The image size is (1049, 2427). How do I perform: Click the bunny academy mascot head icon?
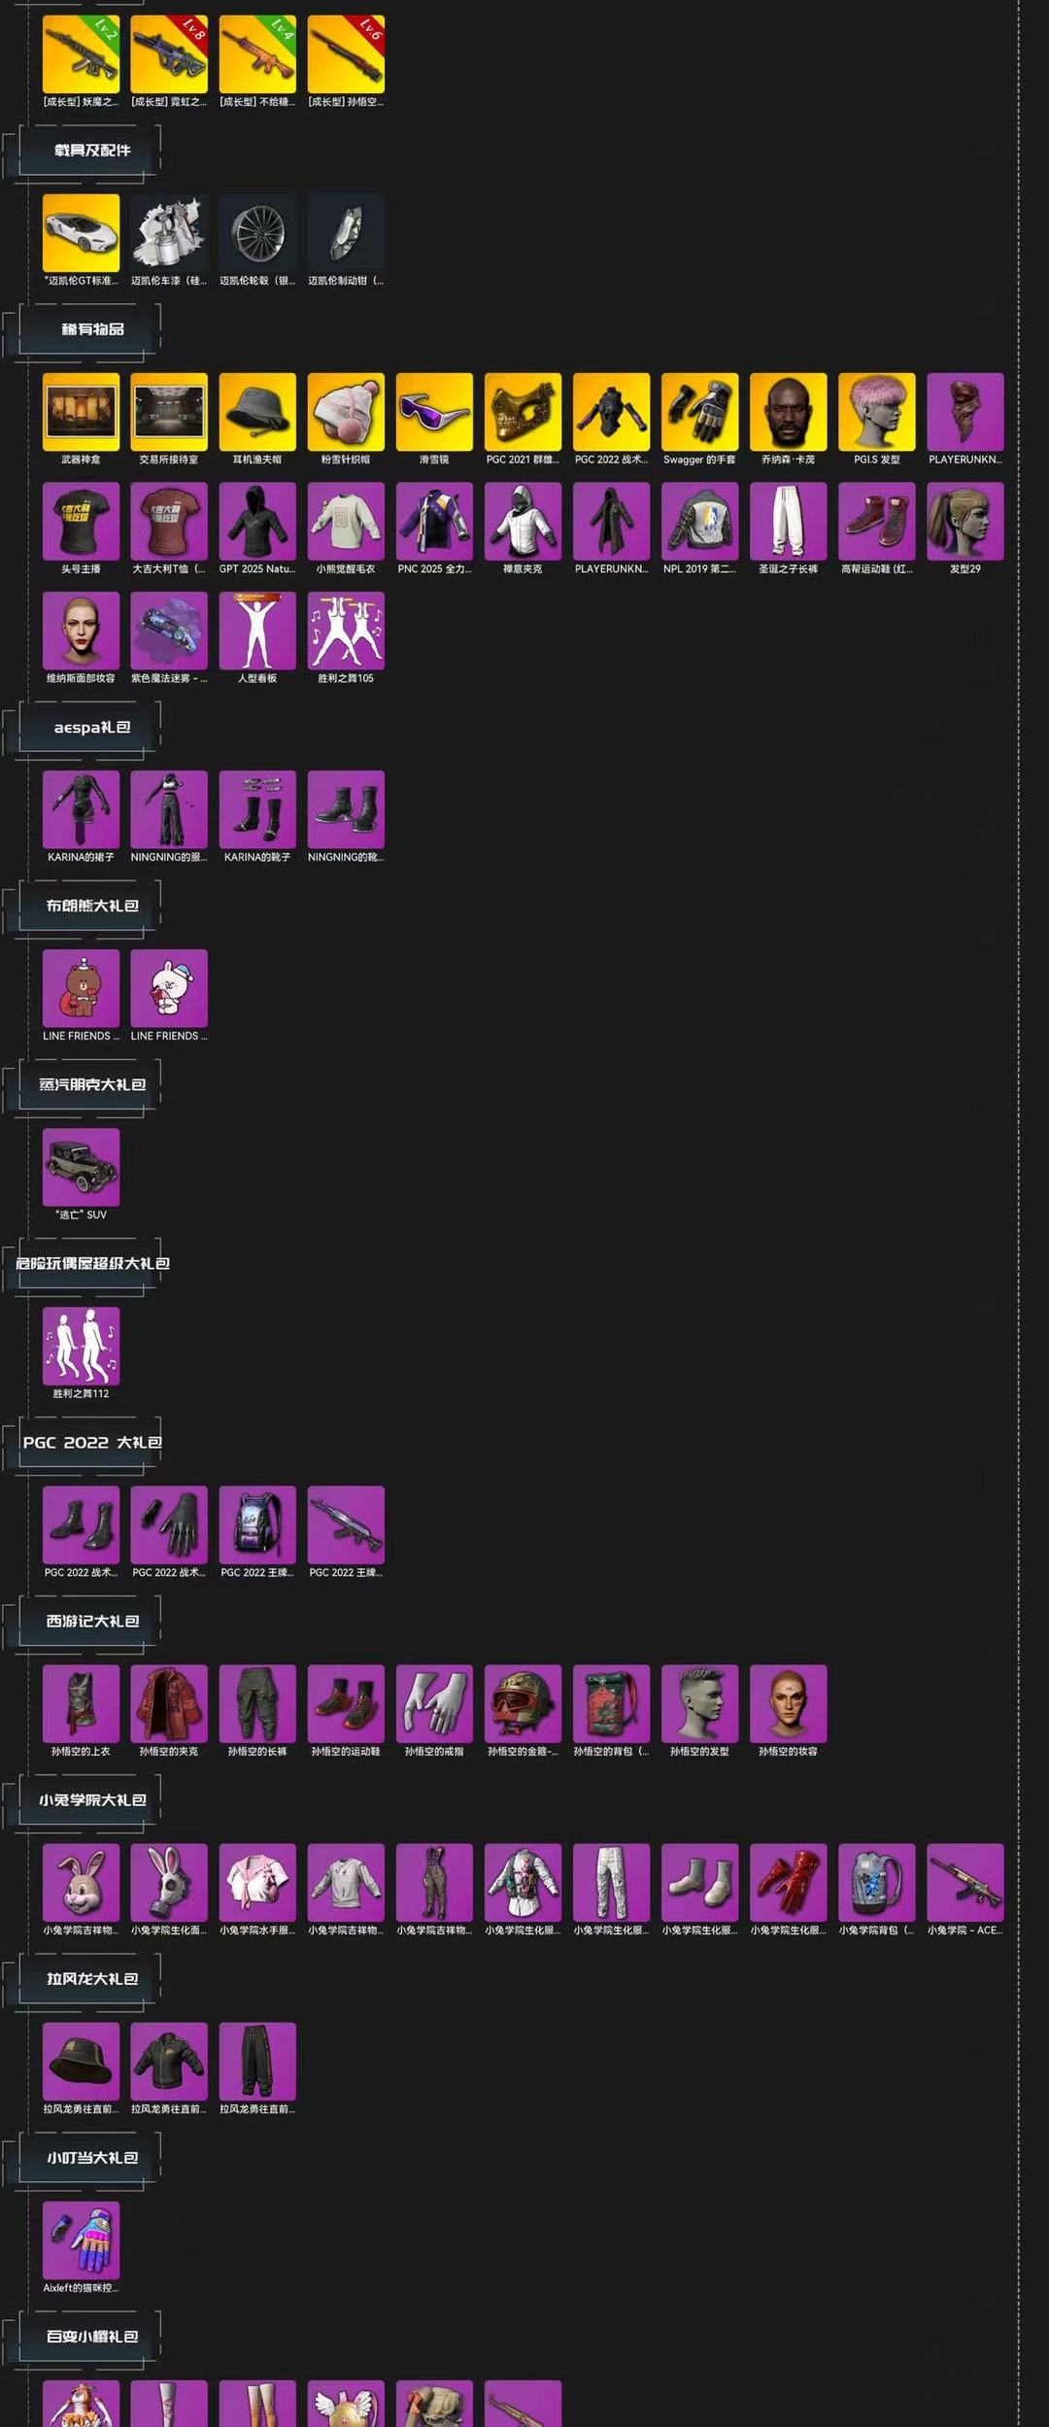coord(81,1881)
